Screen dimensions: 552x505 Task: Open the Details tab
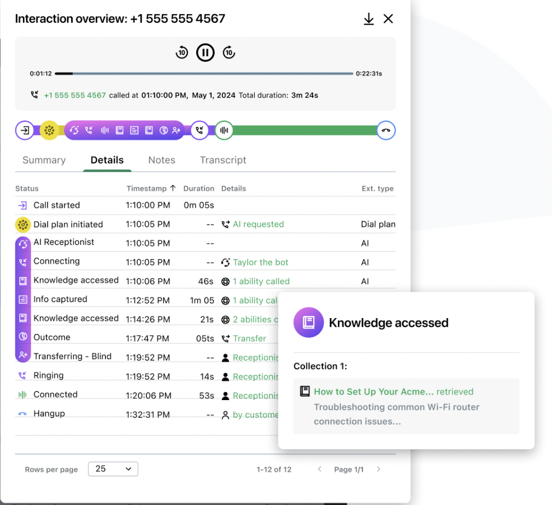(107, 160)
